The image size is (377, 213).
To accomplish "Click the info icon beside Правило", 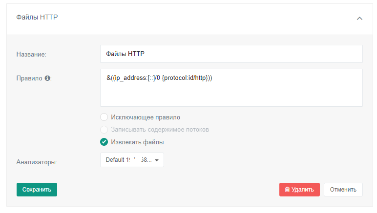I will [47, 78].
